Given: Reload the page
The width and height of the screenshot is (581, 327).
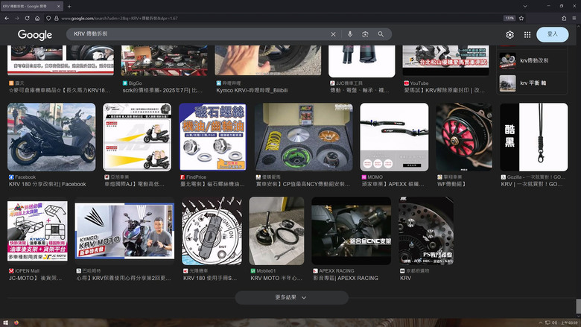Looking at the screenshot, I should (27, 18).
